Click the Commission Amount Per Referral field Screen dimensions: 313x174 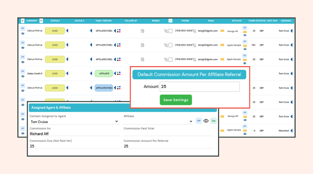pyautogui.click(x=169, y=146)
